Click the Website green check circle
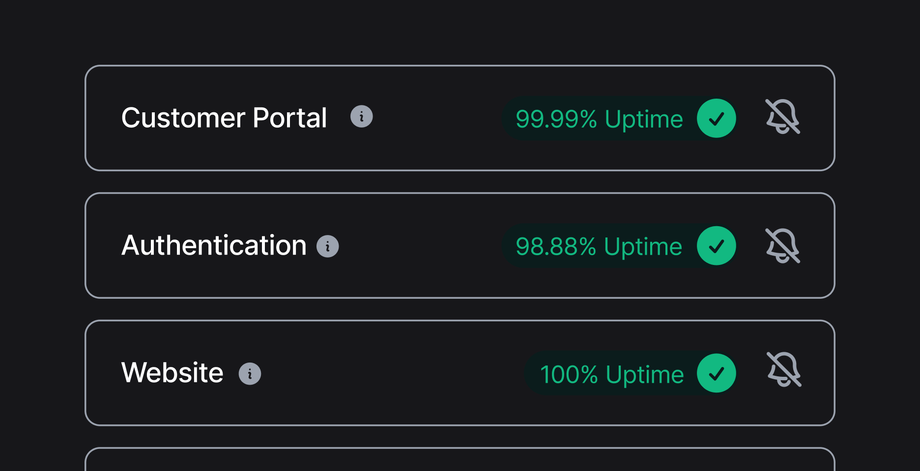The image size is (920, 471). (717, 373)
